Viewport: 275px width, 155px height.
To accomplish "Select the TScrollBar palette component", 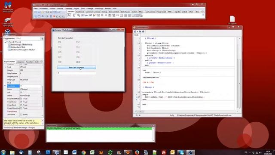I will point(117,15).
